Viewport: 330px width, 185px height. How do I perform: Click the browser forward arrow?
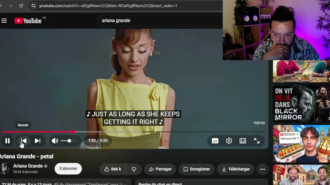tap(11, 6)
